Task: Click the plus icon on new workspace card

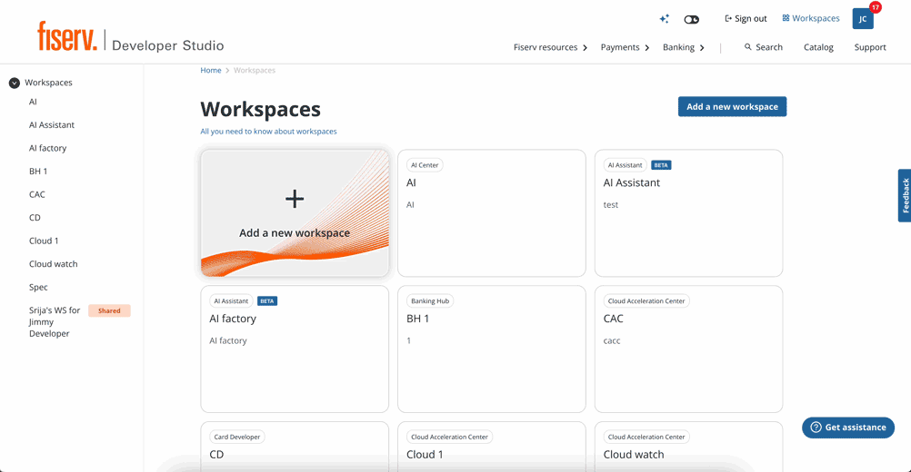Action: click(x=295, y=199)
